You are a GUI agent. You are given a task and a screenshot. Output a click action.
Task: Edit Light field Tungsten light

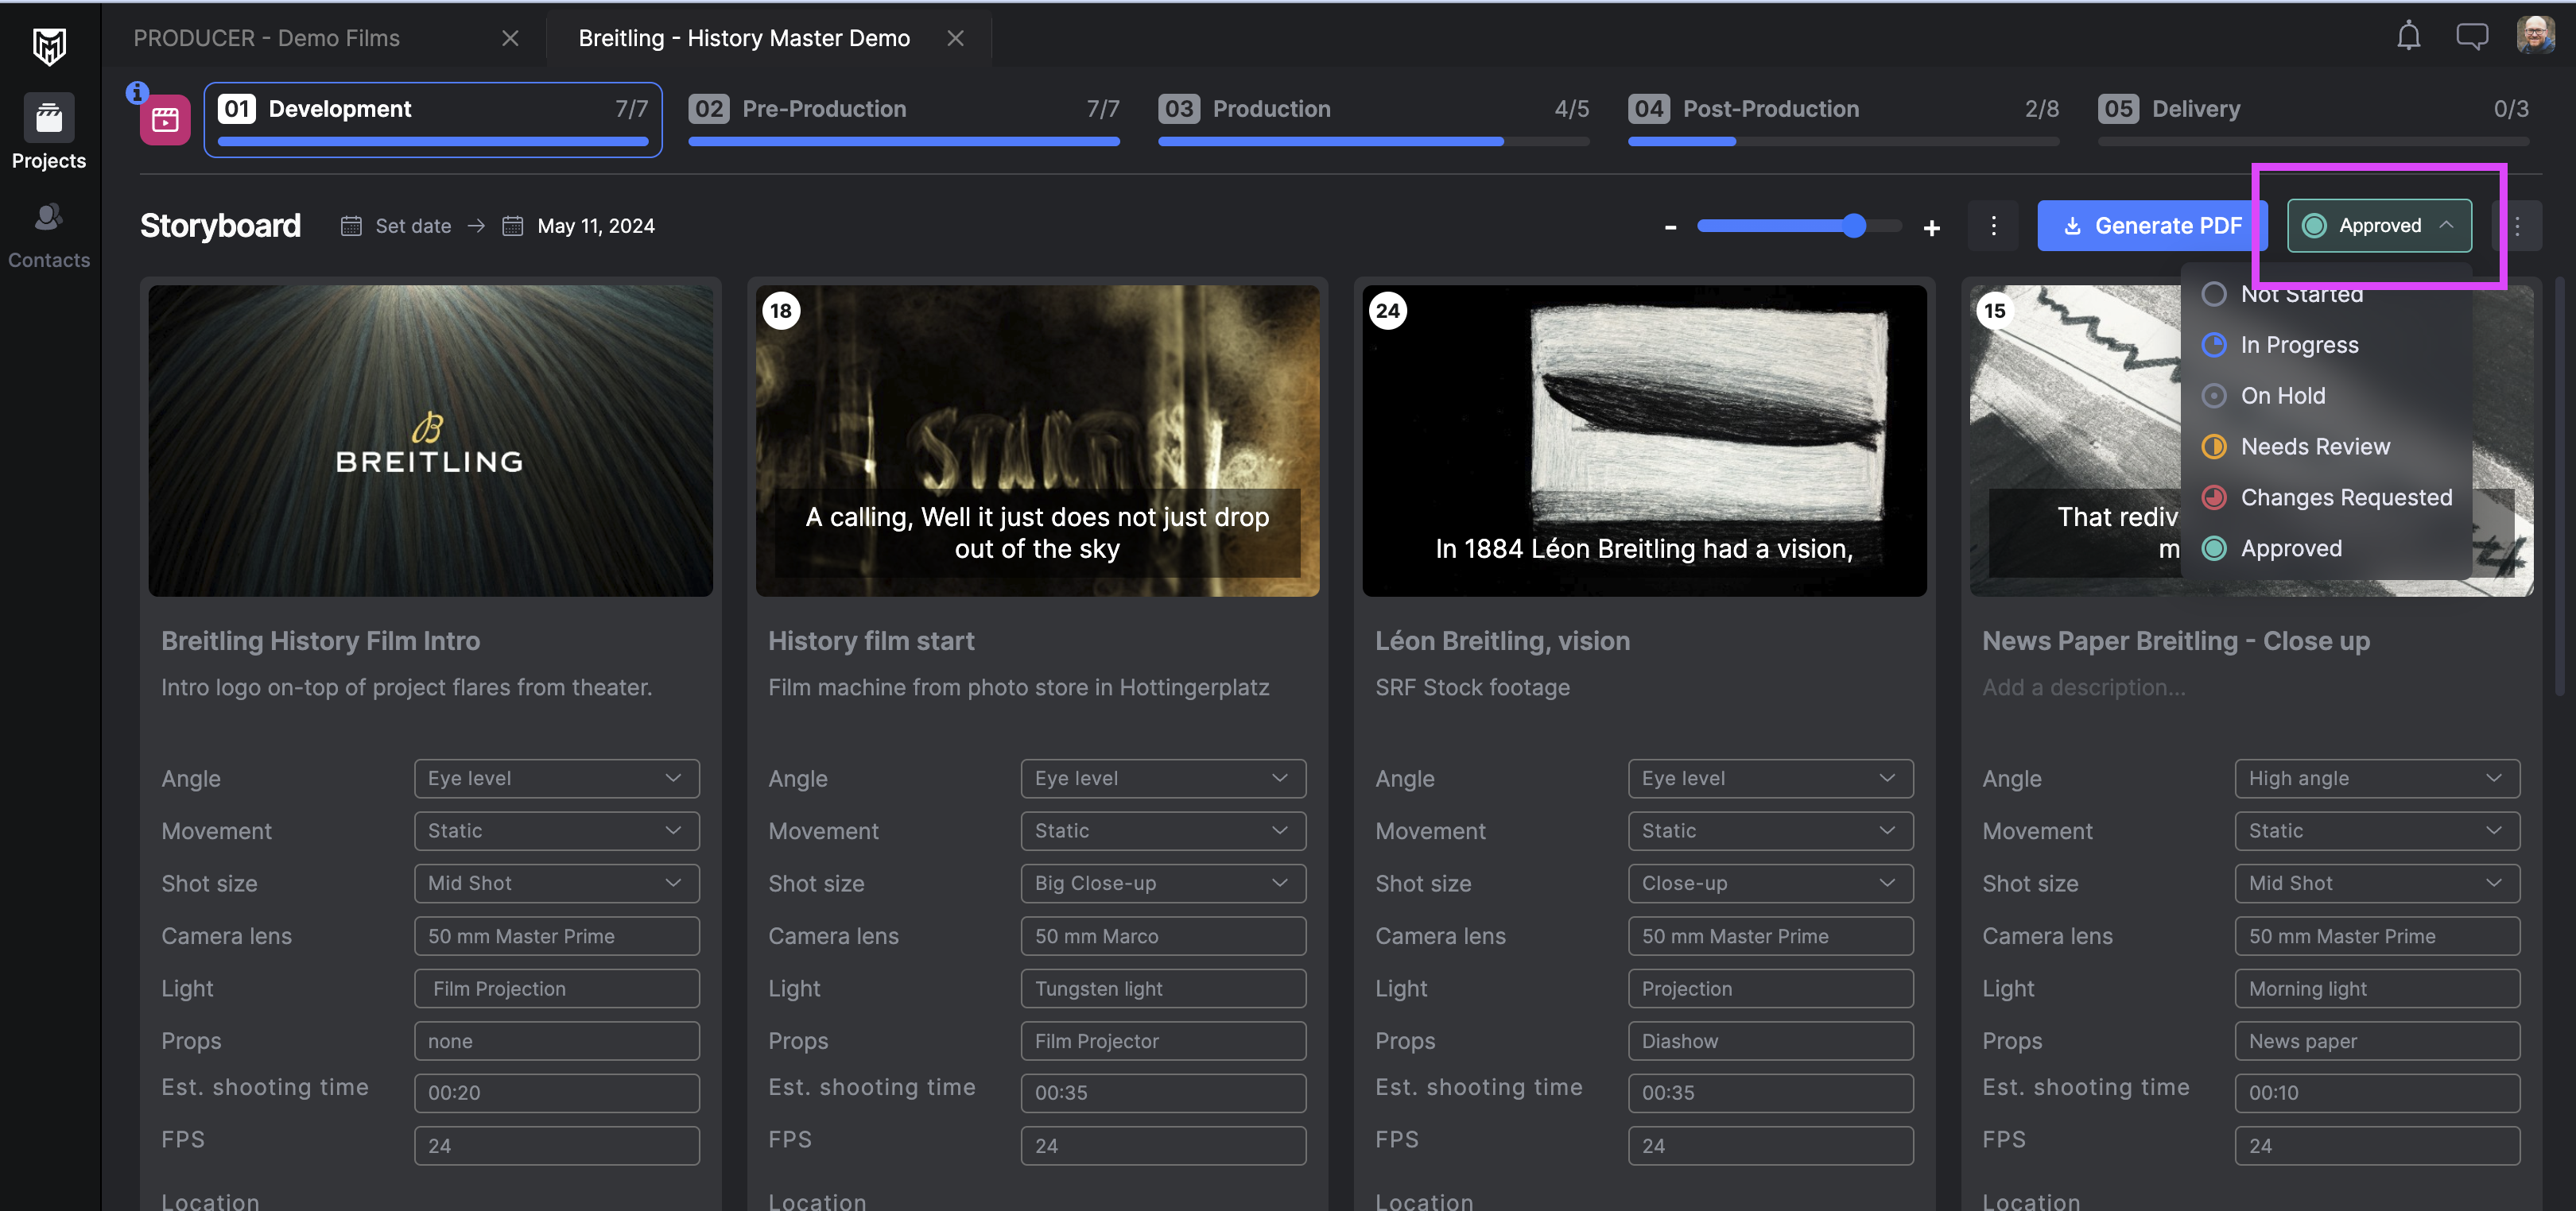1163,989
